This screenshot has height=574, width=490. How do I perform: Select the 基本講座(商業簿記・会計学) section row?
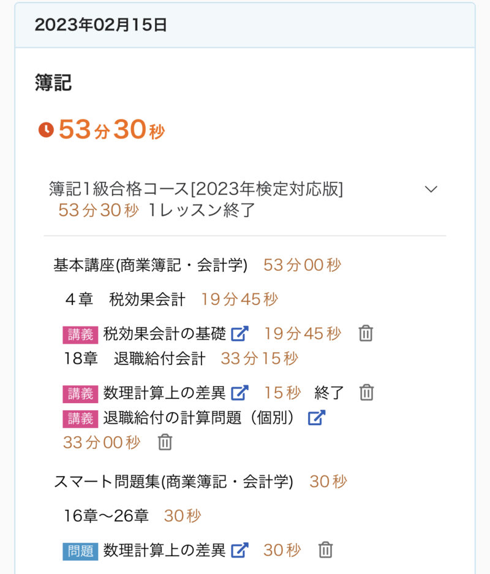click(x=151, y=265)
